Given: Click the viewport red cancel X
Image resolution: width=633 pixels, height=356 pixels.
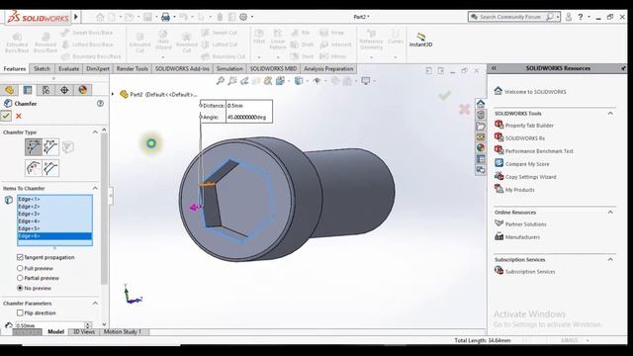Looking at the screenshot, I should coord(464,109).
